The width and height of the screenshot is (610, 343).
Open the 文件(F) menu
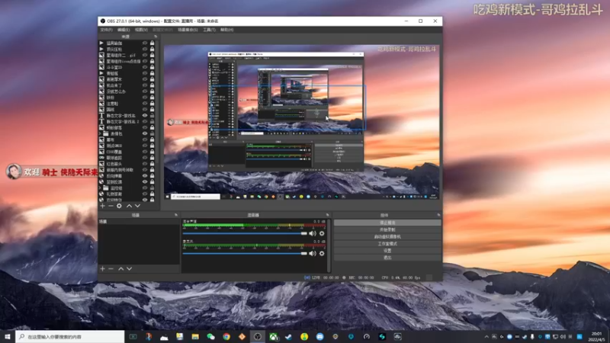pos(106,30)
